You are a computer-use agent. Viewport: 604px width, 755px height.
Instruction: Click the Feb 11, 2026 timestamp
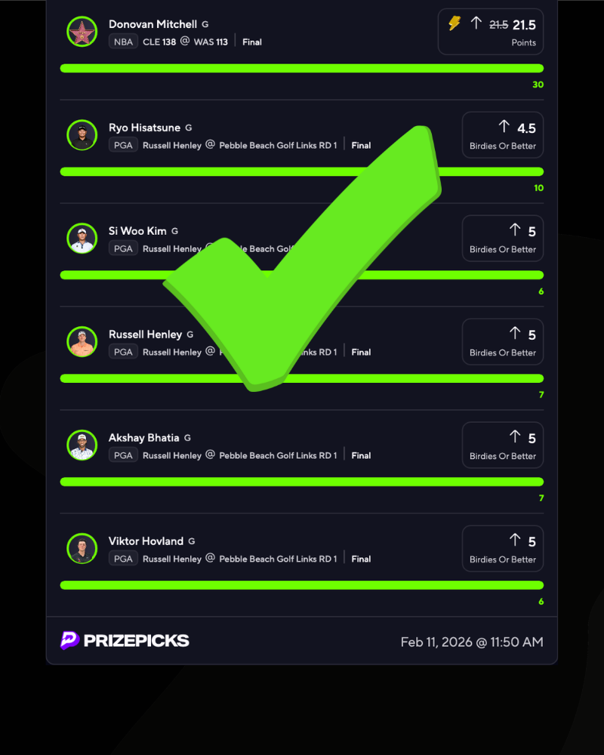471,642
